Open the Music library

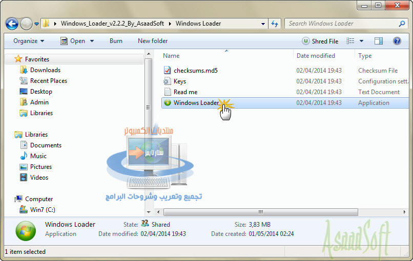38,156
